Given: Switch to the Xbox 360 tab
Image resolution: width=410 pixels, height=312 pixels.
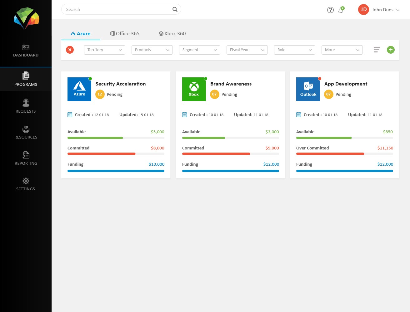Looking at the screenshot, I should point(172,34).
